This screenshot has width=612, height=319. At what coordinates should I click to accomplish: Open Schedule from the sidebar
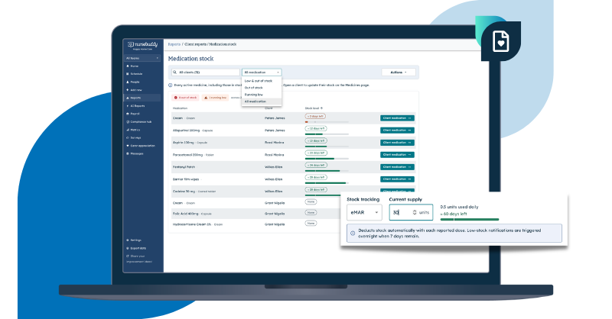point(135,74)
